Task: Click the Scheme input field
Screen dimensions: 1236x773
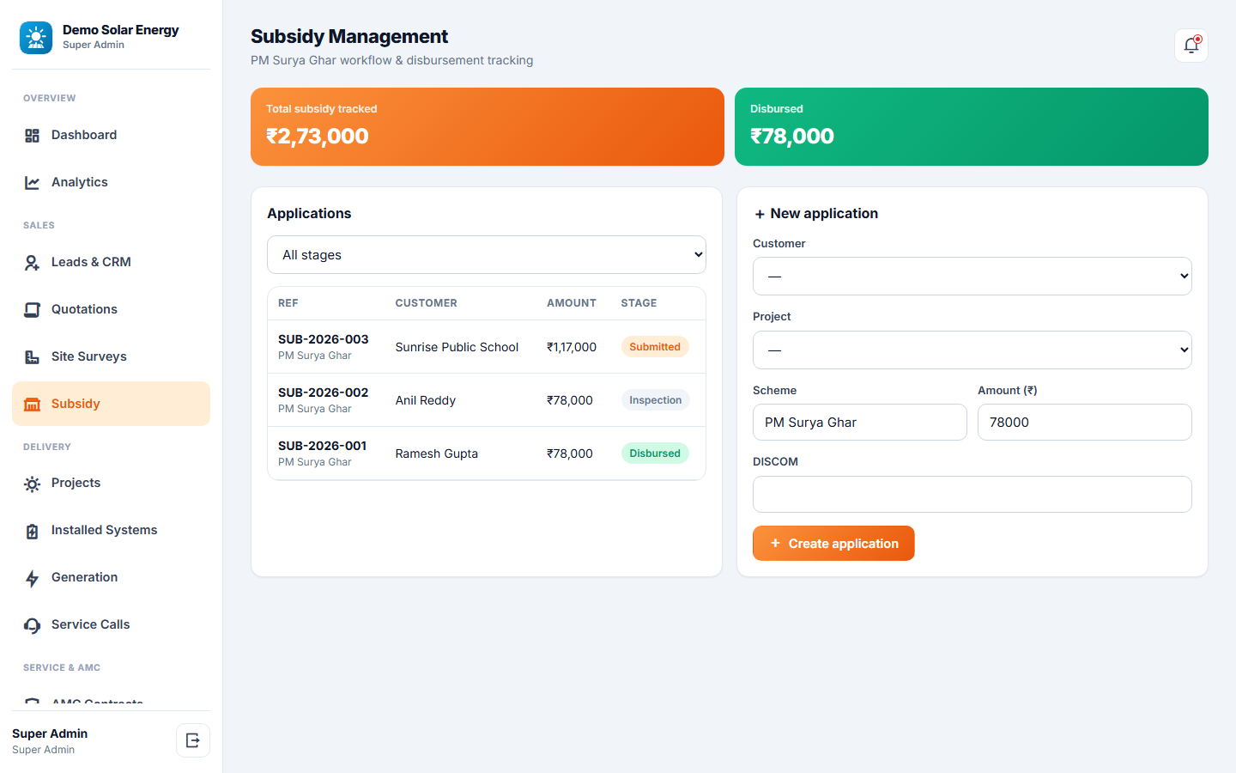Action: pos(860,423)
